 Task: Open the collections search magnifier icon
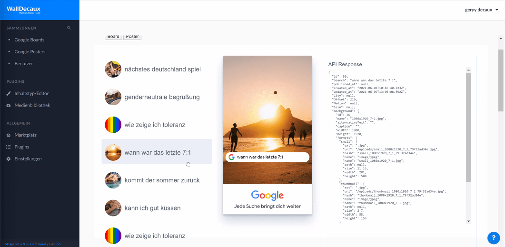[x=69, y=28]
